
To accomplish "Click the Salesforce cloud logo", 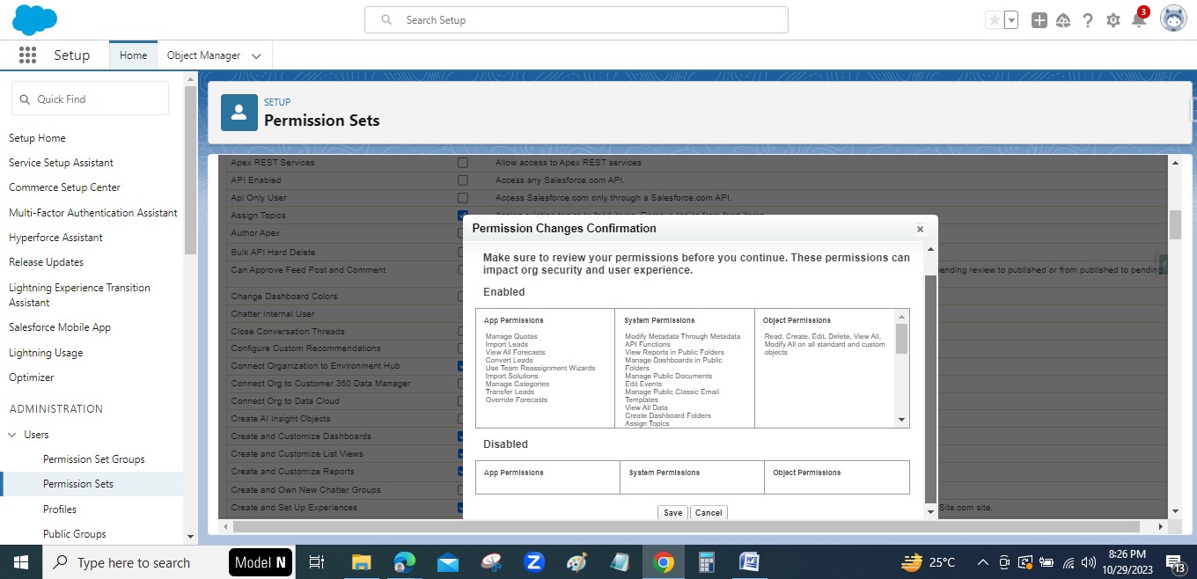I will (34, 19).
